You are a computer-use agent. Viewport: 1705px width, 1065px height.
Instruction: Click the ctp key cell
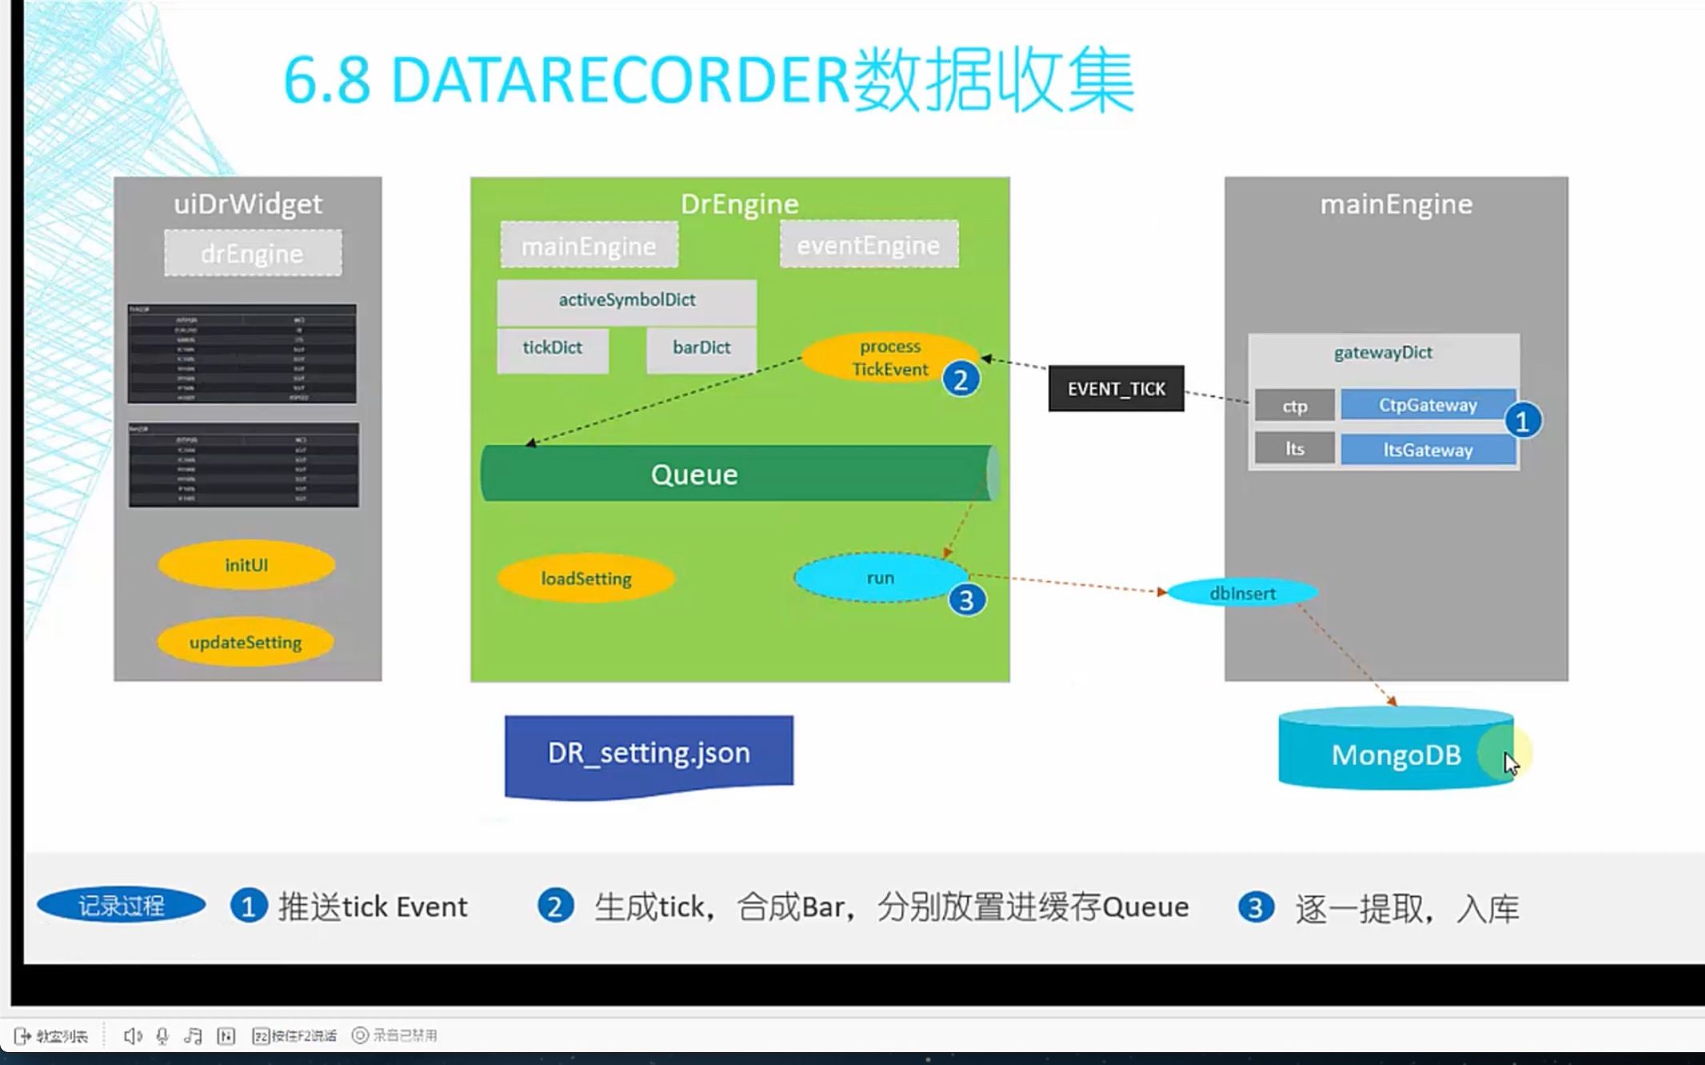1294,406
